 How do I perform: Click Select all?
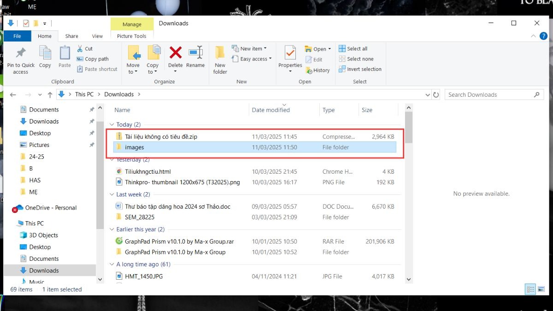(353, 48)
